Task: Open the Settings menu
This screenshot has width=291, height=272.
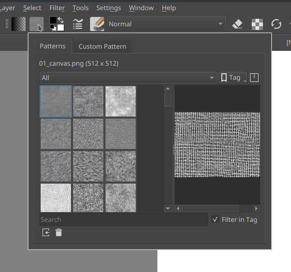Action: point(108,8)
